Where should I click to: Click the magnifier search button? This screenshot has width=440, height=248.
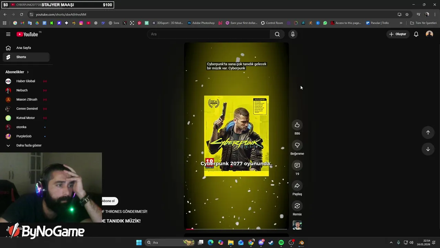point(277,34)
